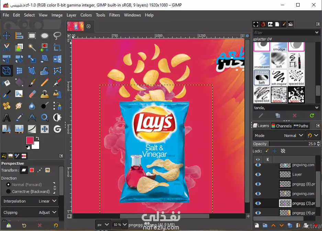Toggle lock alpha channel

point(283,151)
